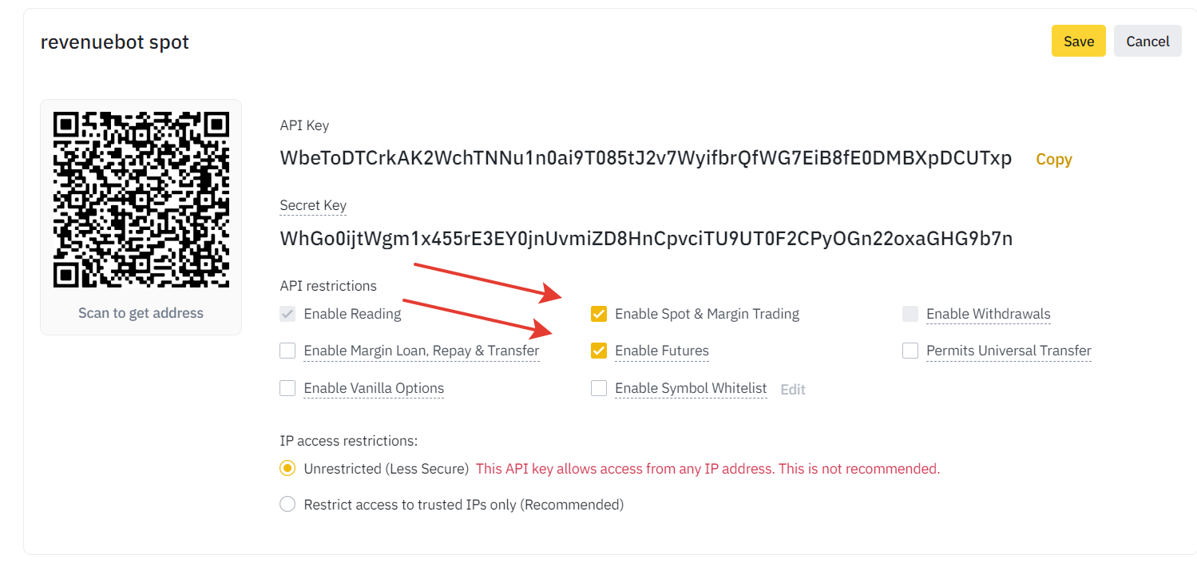The width and height of the screenshot is (1197, 567).
Task: Click the Secret Key string text
Action: tap(646, 238)
